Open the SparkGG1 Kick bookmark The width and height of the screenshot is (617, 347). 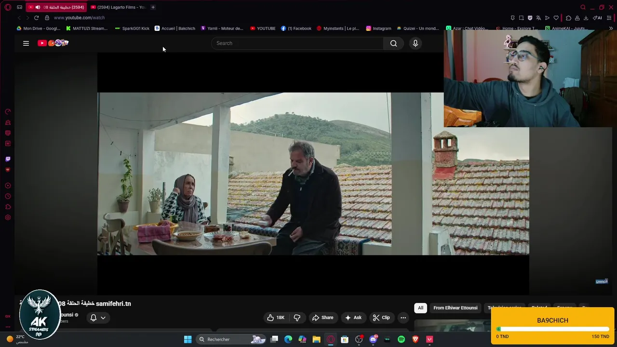pyautogui.click(x=132, y=28)
